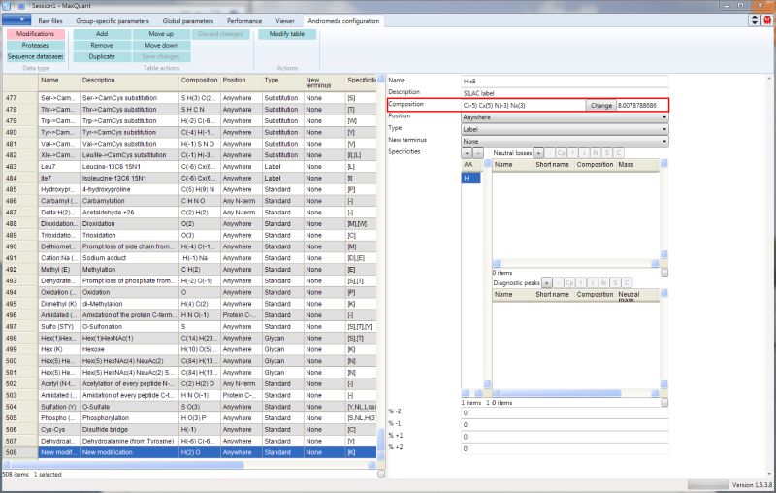Click the Move up button

tap(161, 34)
